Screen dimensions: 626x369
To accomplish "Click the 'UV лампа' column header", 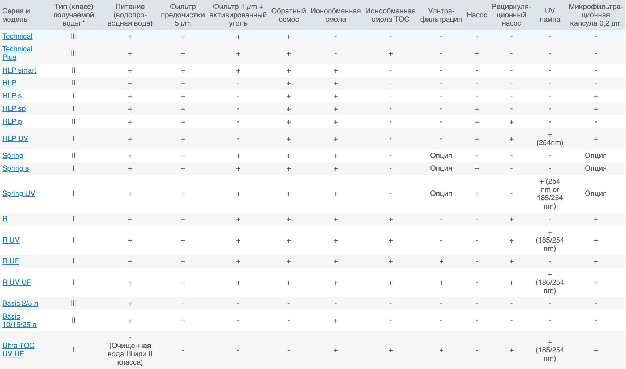I will pos(550,15).
